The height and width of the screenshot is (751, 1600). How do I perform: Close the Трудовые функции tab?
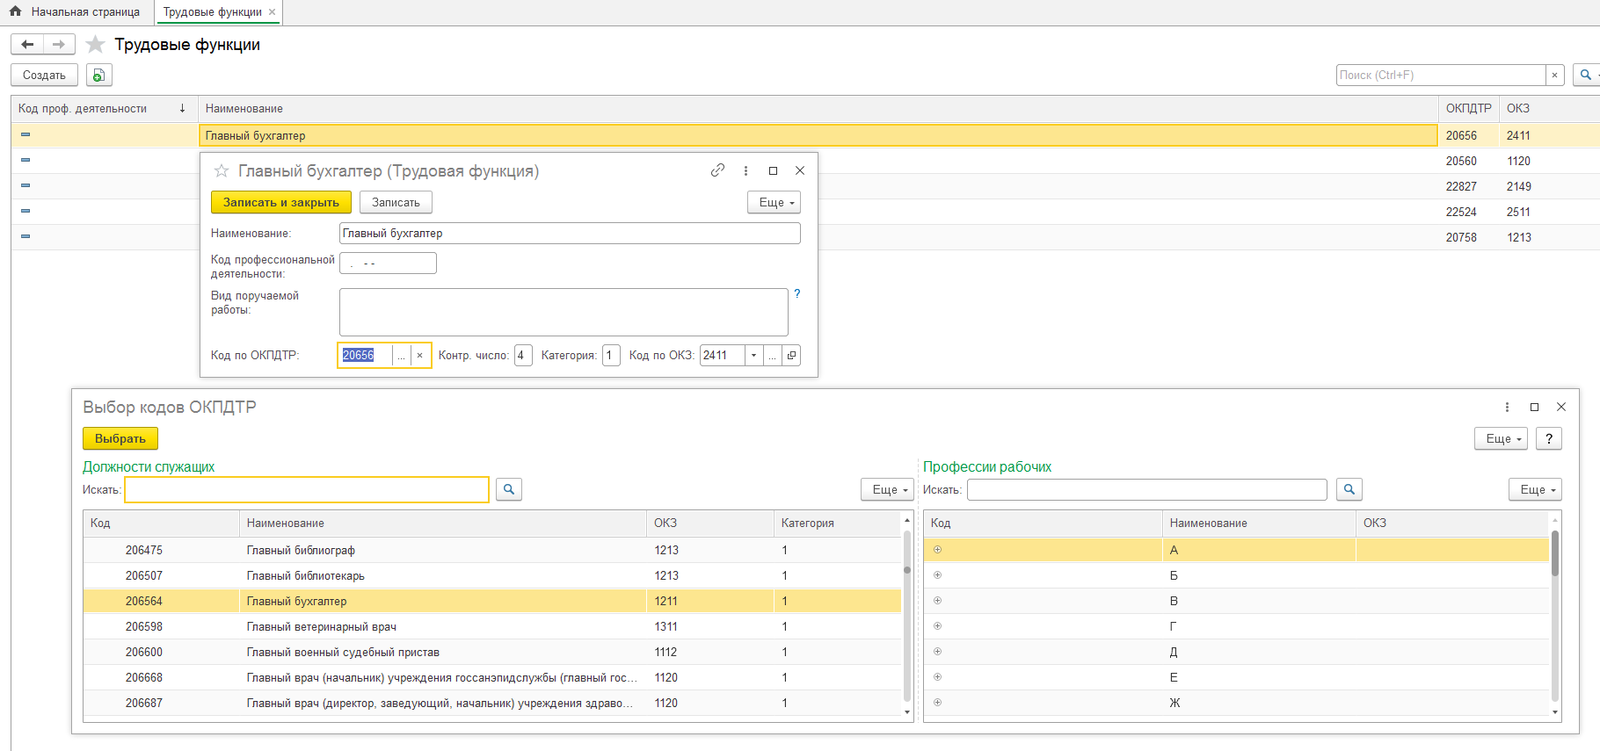pyautogui.click(x=273, y=12)
